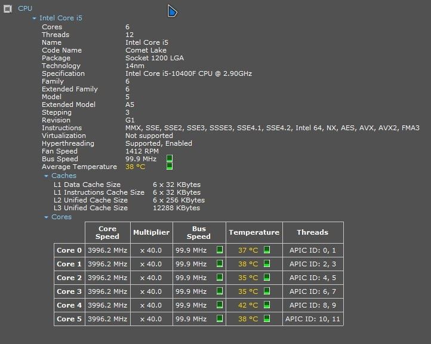Show Core 1 temperature graph icon
Image resolution: width=431 pixels, height=344 pixels.
coord(267,263)
